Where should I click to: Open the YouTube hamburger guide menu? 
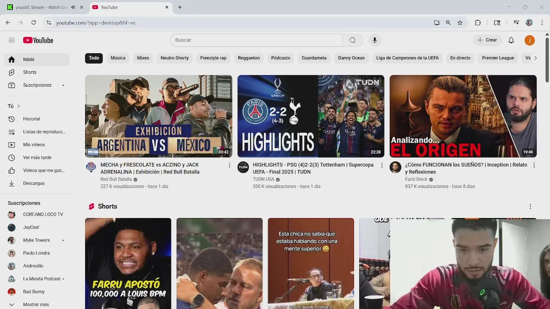click(x=12, y=40)
